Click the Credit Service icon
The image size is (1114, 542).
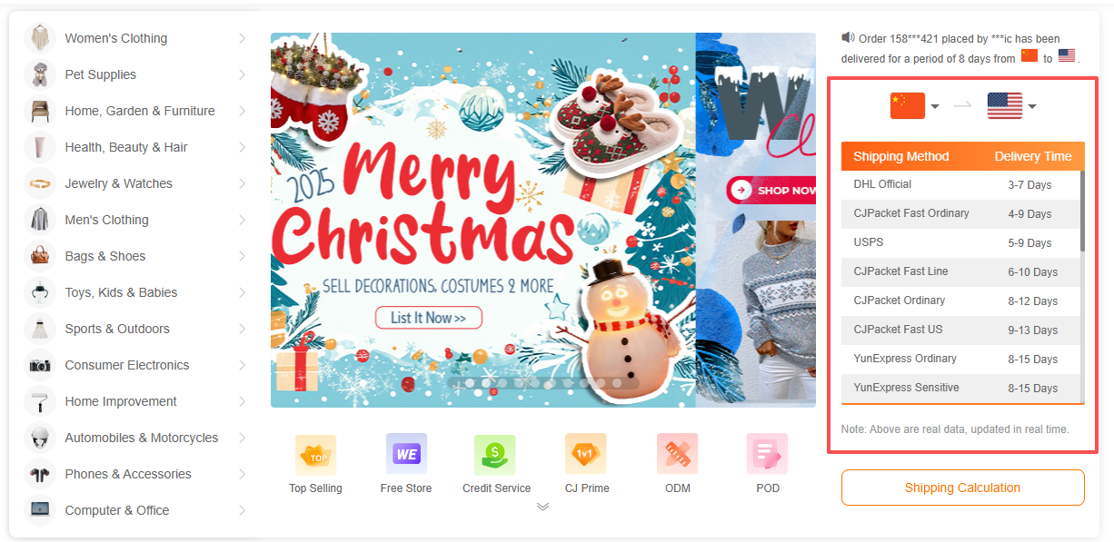495,454
